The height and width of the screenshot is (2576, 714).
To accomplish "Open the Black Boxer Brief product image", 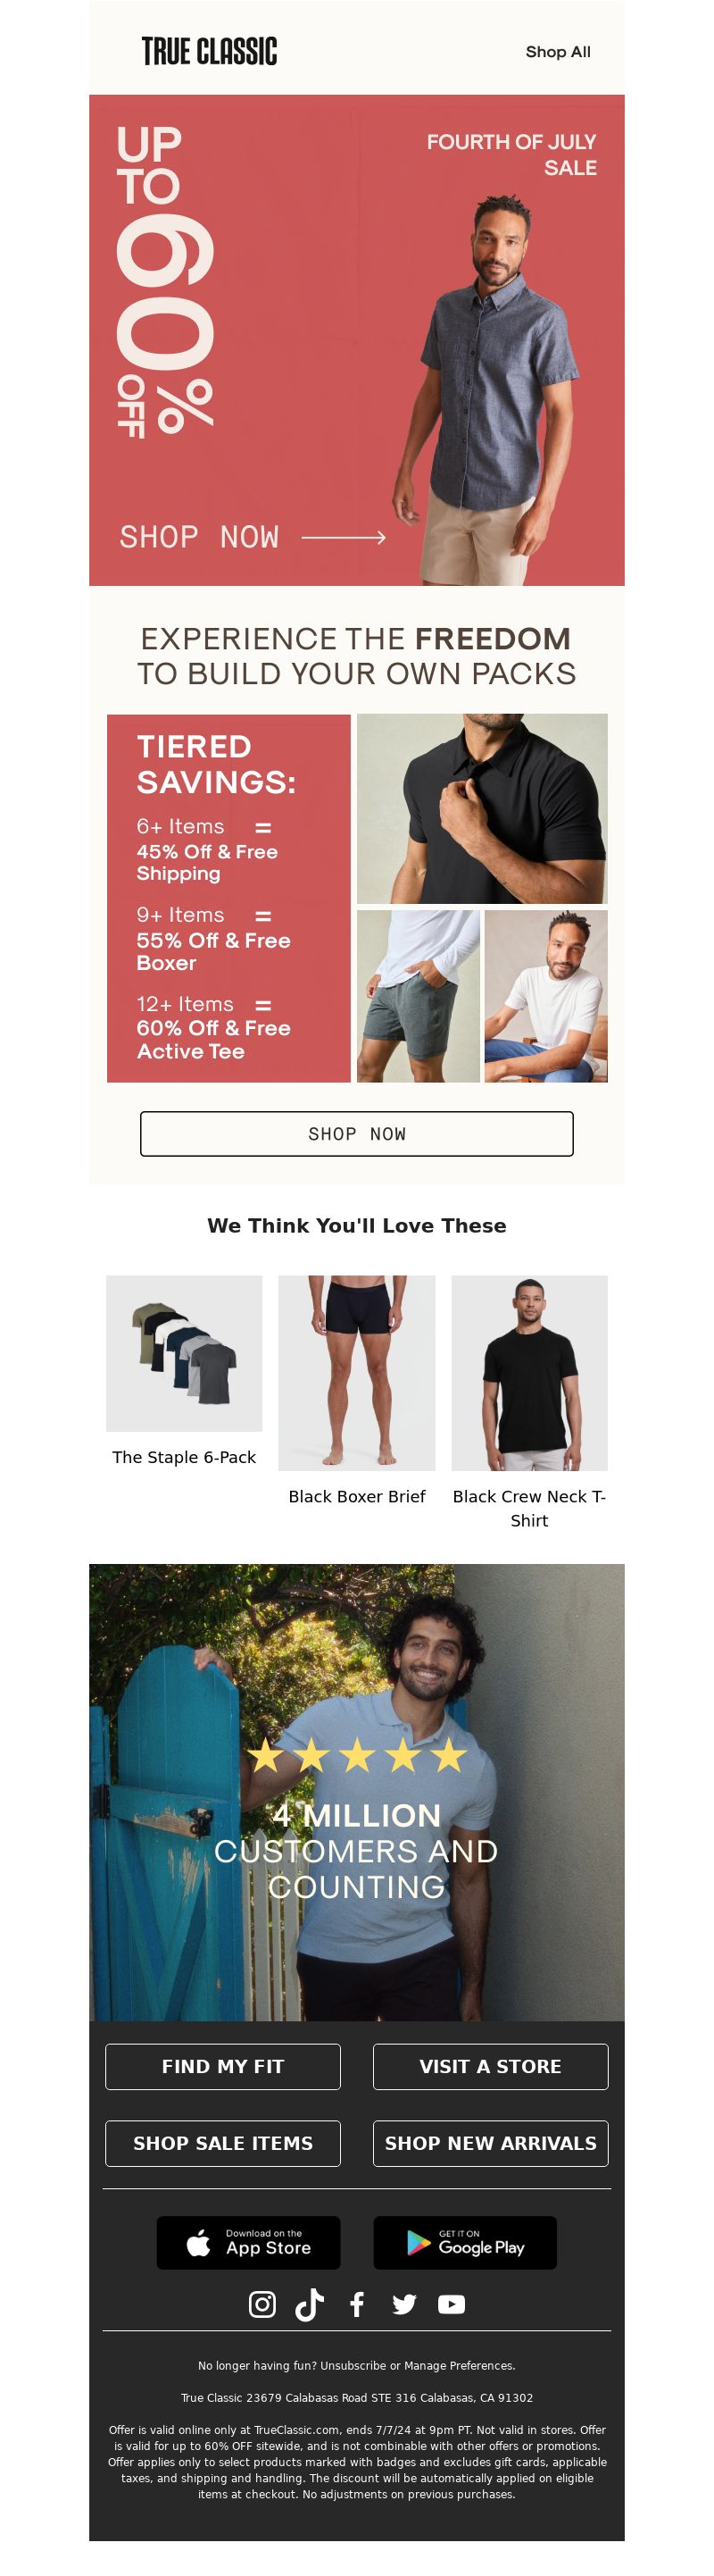I will (356, 1372).
